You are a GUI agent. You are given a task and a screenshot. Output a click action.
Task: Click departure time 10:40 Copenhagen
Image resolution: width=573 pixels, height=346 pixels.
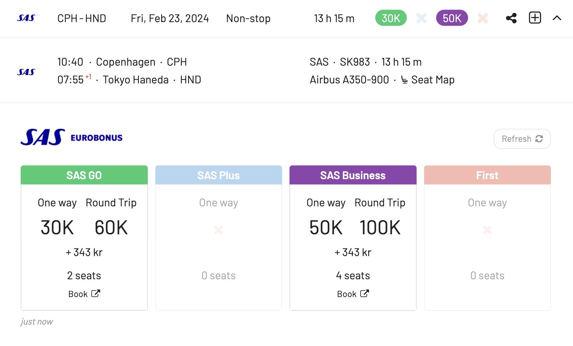tap(122, 62)
